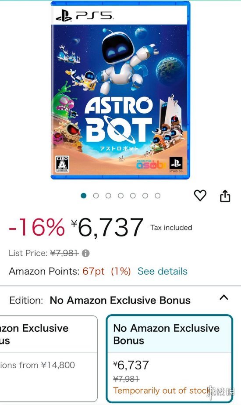The height and width of the screenshot is (405, 241).
Task: Tap the ¥6,737 price
Action: click(107, 227)
